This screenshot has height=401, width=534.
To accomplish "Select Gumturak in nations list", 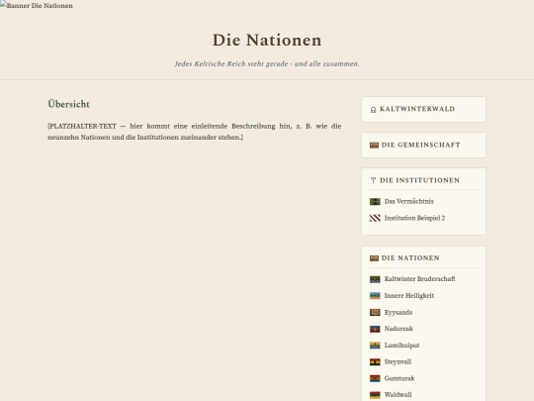I will point(400,378).
